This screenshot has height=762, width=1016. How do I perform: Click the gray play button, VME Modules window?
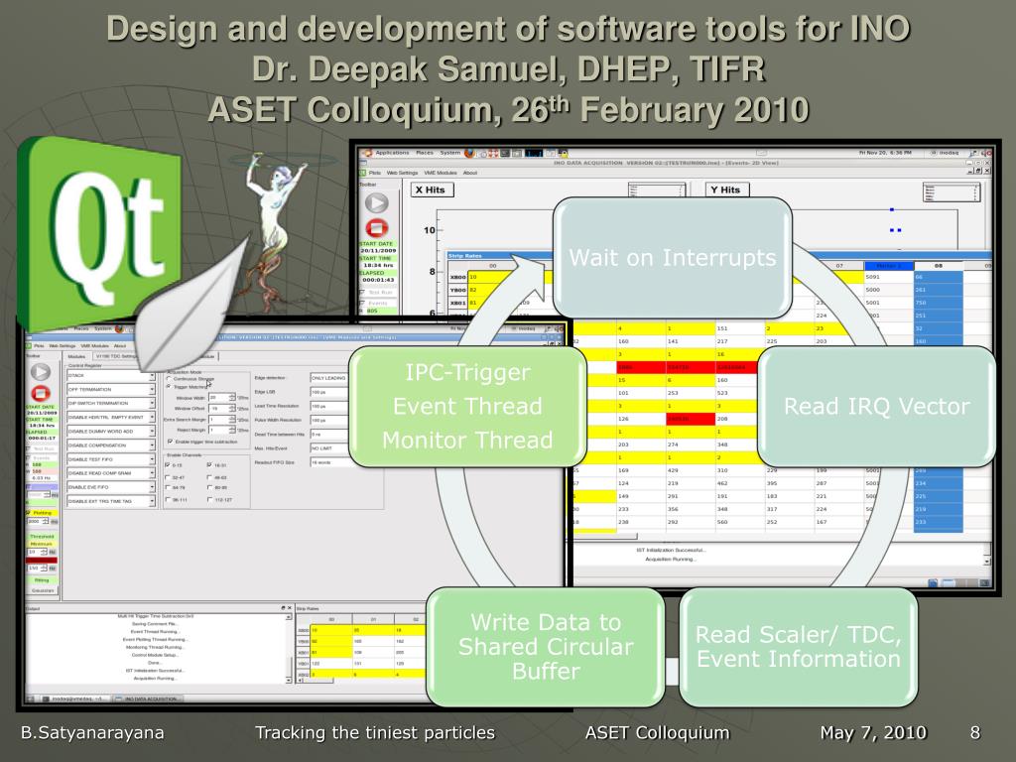tap(40, 372)
